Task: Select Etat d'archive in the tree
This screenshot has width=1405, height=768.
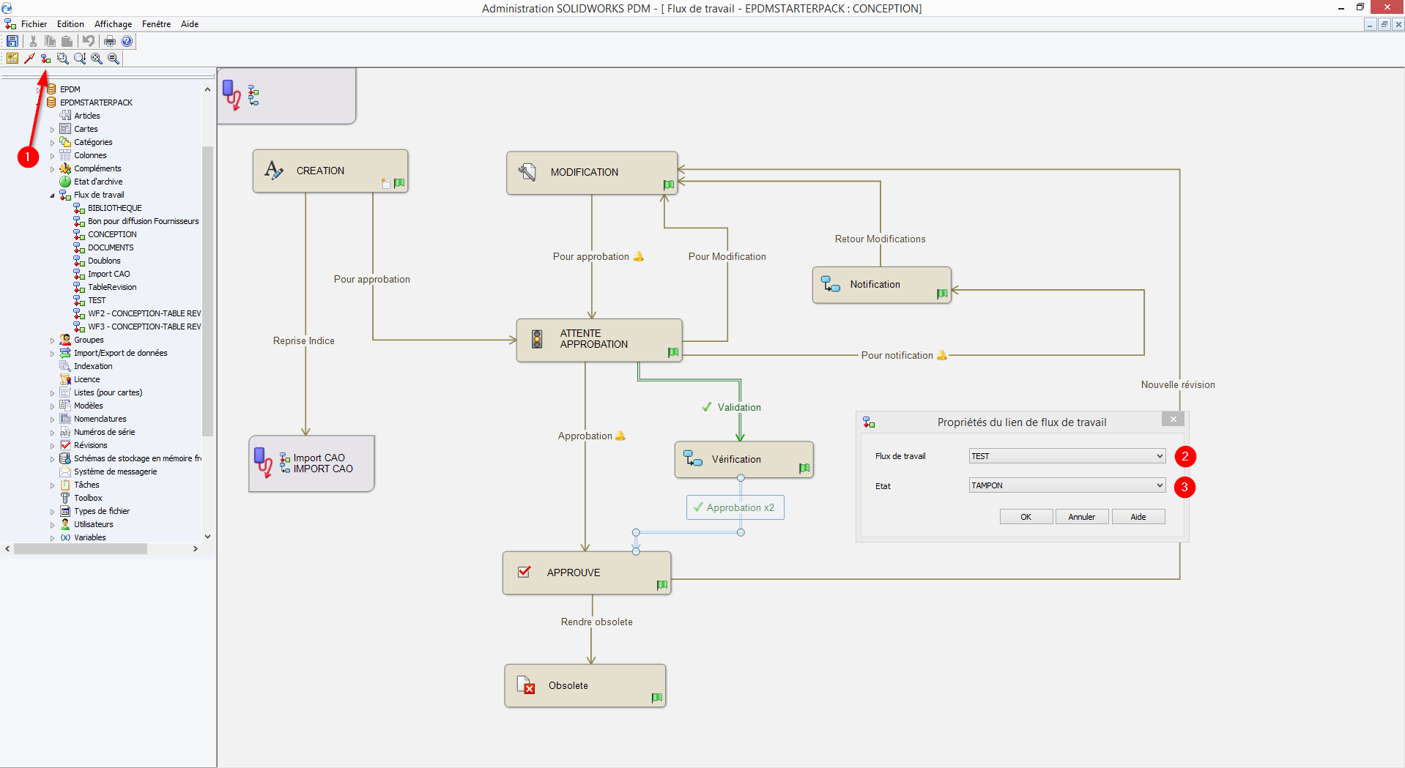Action: click(x=98, y=182)
